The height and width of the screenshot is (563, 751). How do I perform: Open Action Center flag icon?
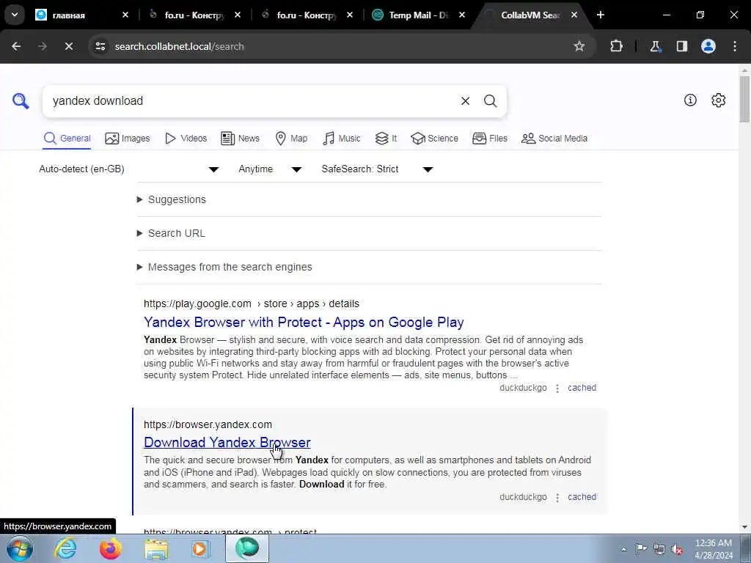coord(641,548)
